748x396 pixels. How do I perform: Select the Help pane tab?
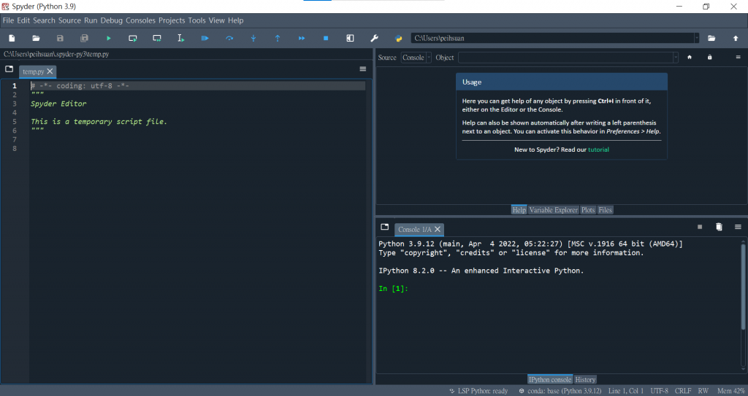(519, 210)
